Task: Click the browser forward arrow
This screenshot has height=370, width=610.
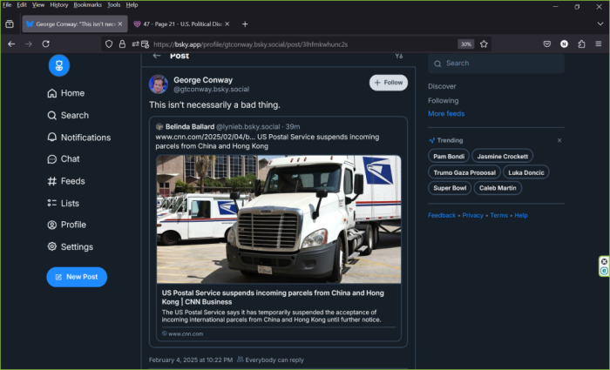Action: coord(29,44)
